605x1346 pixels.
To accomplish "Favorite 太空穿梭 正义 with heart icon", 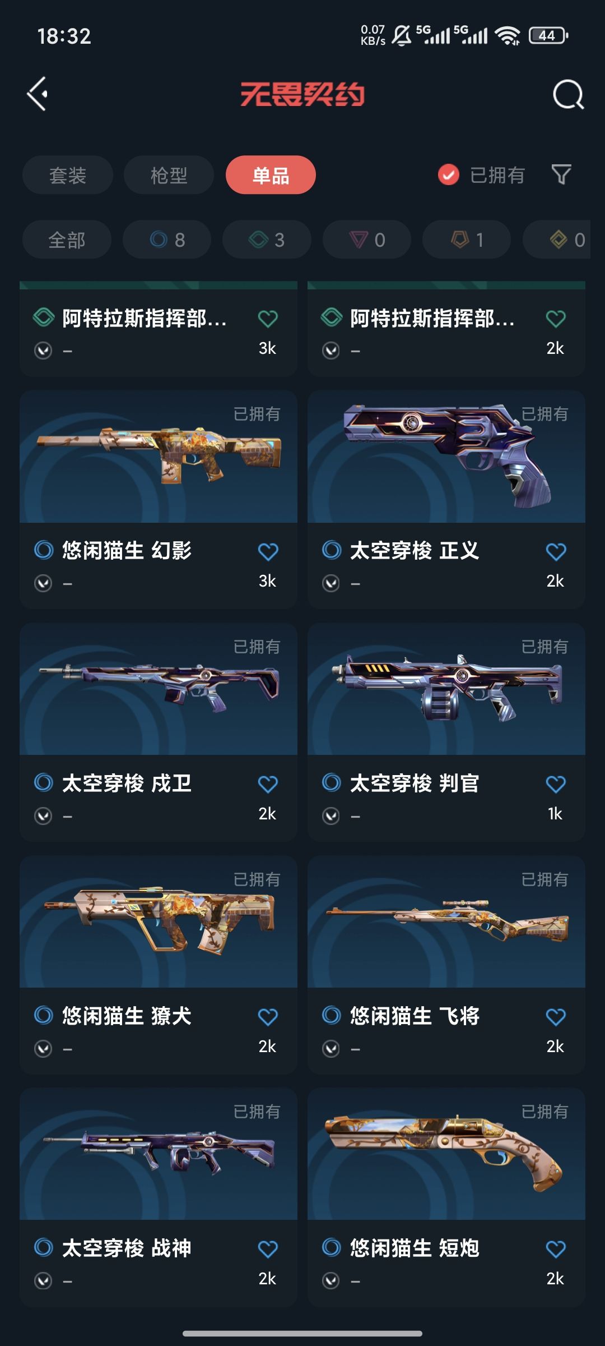I will [556, 551].
